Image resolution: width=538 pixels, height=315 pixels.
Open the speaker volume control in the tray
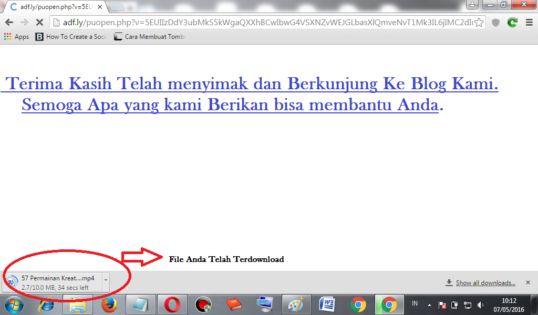click(x=481, y=304)
